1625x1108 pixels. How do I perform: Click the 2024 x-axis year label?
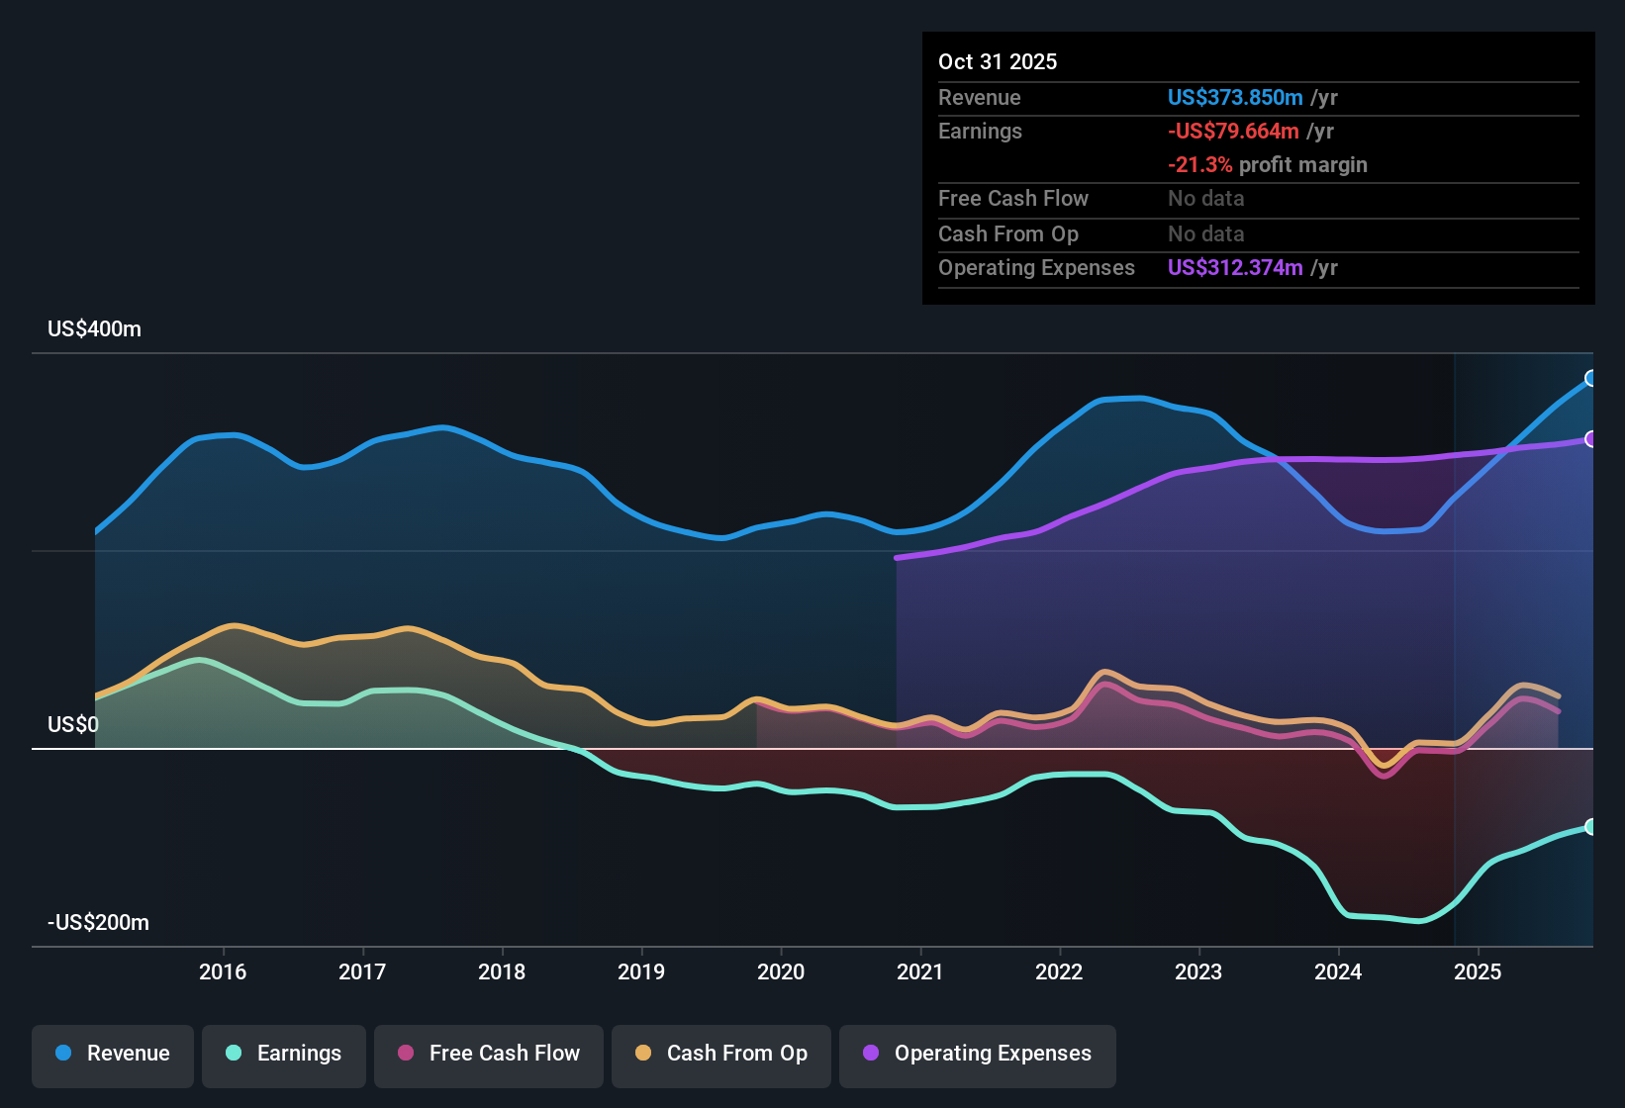click(x=1338, y=971)
